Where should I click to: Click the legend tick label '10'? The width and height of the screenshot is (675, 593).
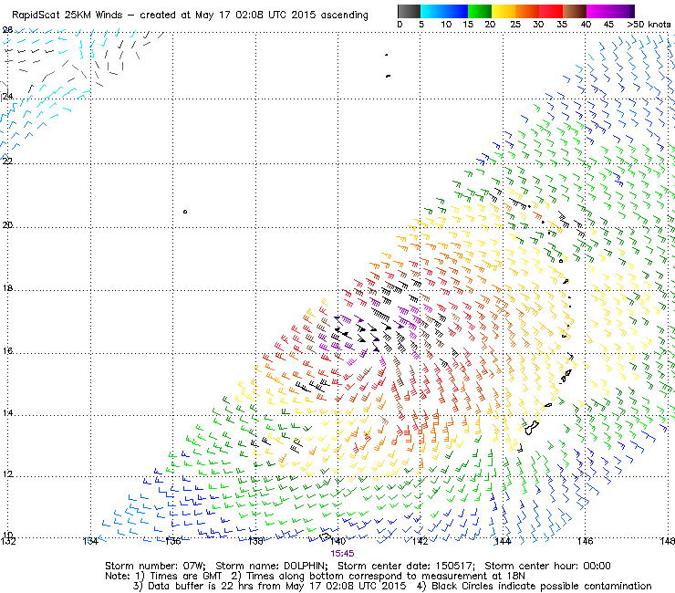[446, 25]
